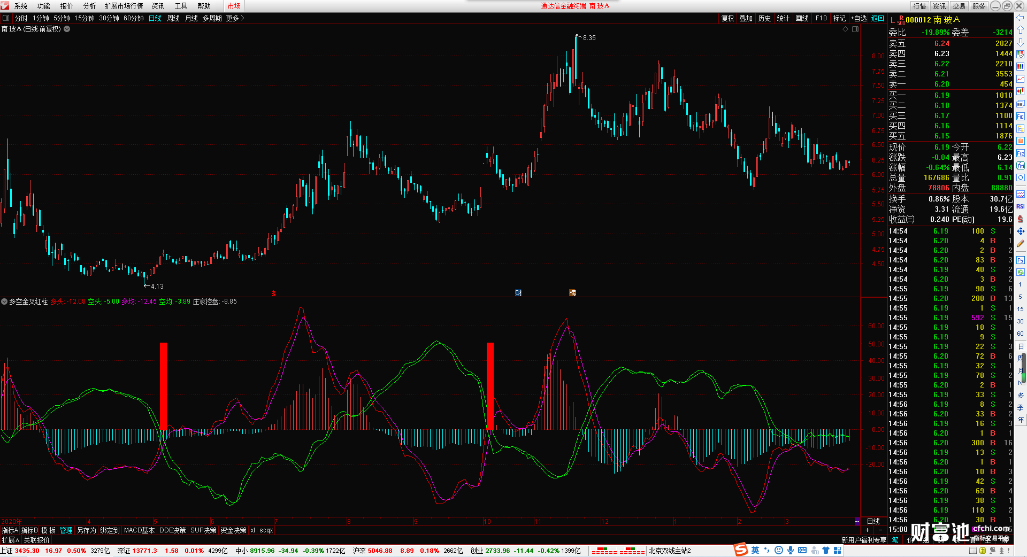
Task: Click the blue up arrow sidebar icon
Action: 1021,30
